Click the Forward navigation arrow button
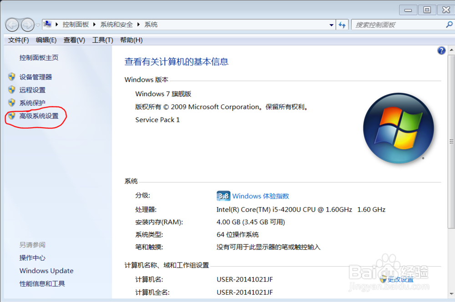Screen dimensions: 455x302 [x=28, y=25]
